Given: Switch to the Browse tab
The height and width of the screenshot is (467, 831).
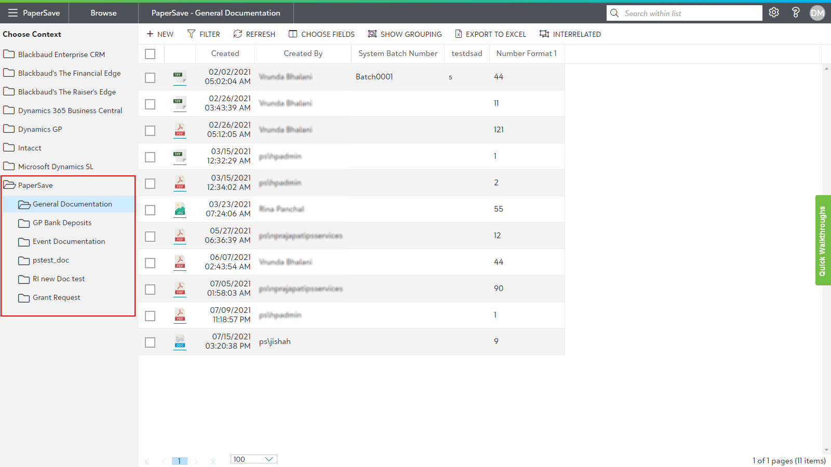Looking at the screenshot, I should pos(103,13).
